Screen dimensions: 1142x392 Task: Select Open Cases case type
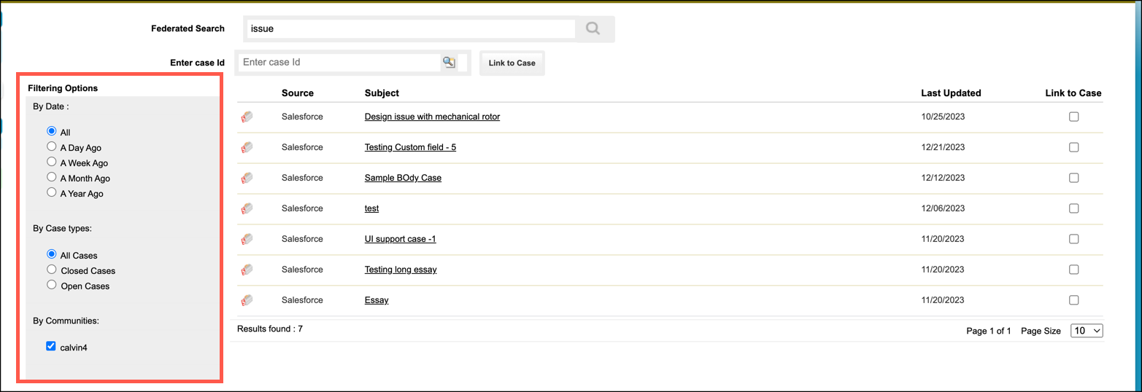point(51,285)
